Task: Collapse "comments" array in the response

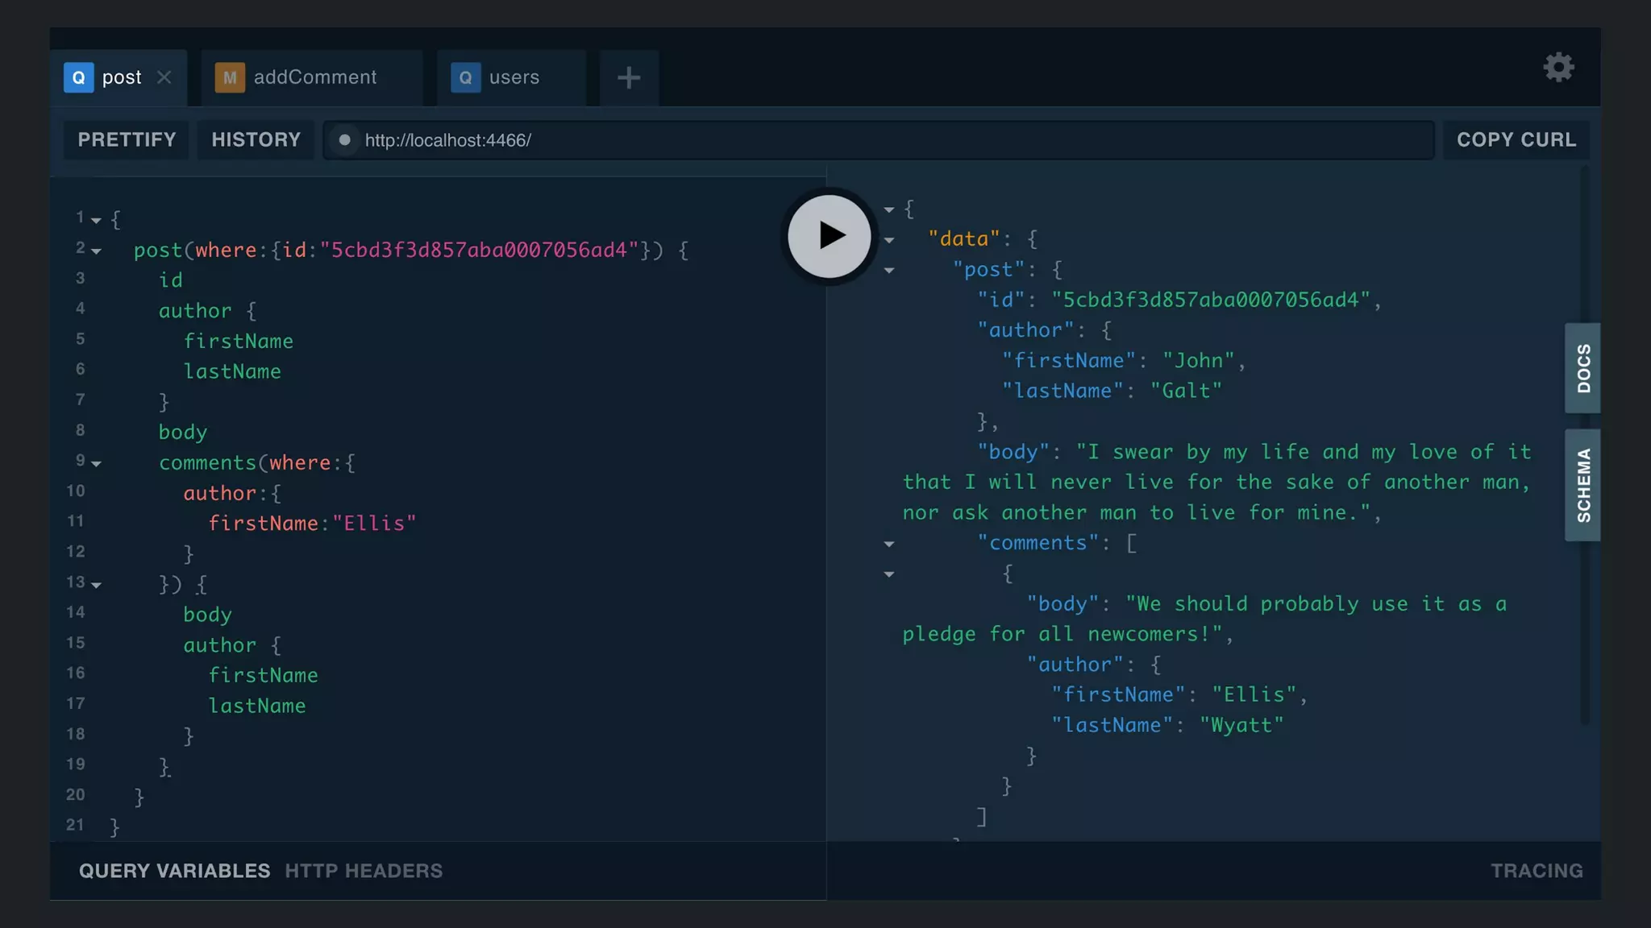Action: [x=889, y=545]
